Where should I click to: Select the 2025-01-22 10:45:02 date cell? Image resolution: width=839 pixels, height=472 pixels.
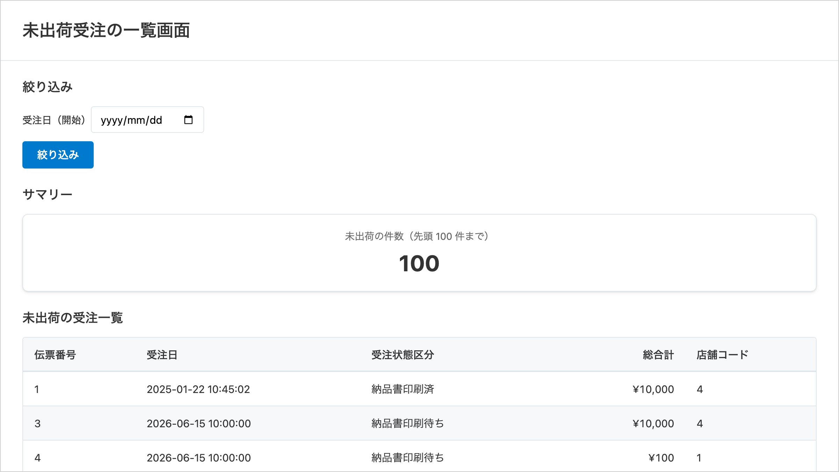(x=198, y=389)
